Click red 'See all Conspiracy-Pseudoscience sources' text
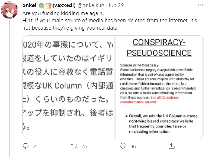Viewport: 206px width, 158px height. 150,100
